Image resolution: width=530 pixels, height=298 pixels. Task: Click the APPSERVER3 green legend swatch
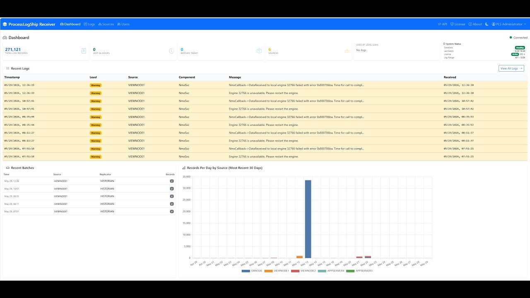point(350,271)
